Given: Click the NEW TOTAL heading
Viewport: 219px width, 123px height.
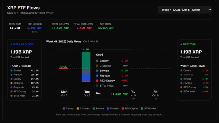Looking at the screenshot, I should (x=190, y=44).
